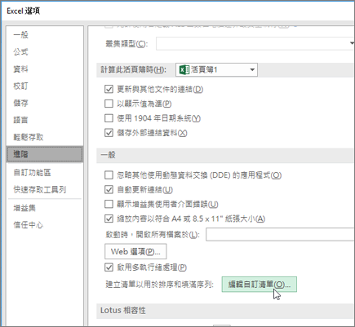Enable ignoring other DDE applications checkbox
The image size is (355, 327).
click(109, 175)
